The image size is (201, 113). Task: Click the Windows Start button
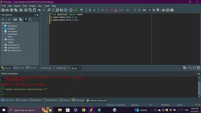4,110
